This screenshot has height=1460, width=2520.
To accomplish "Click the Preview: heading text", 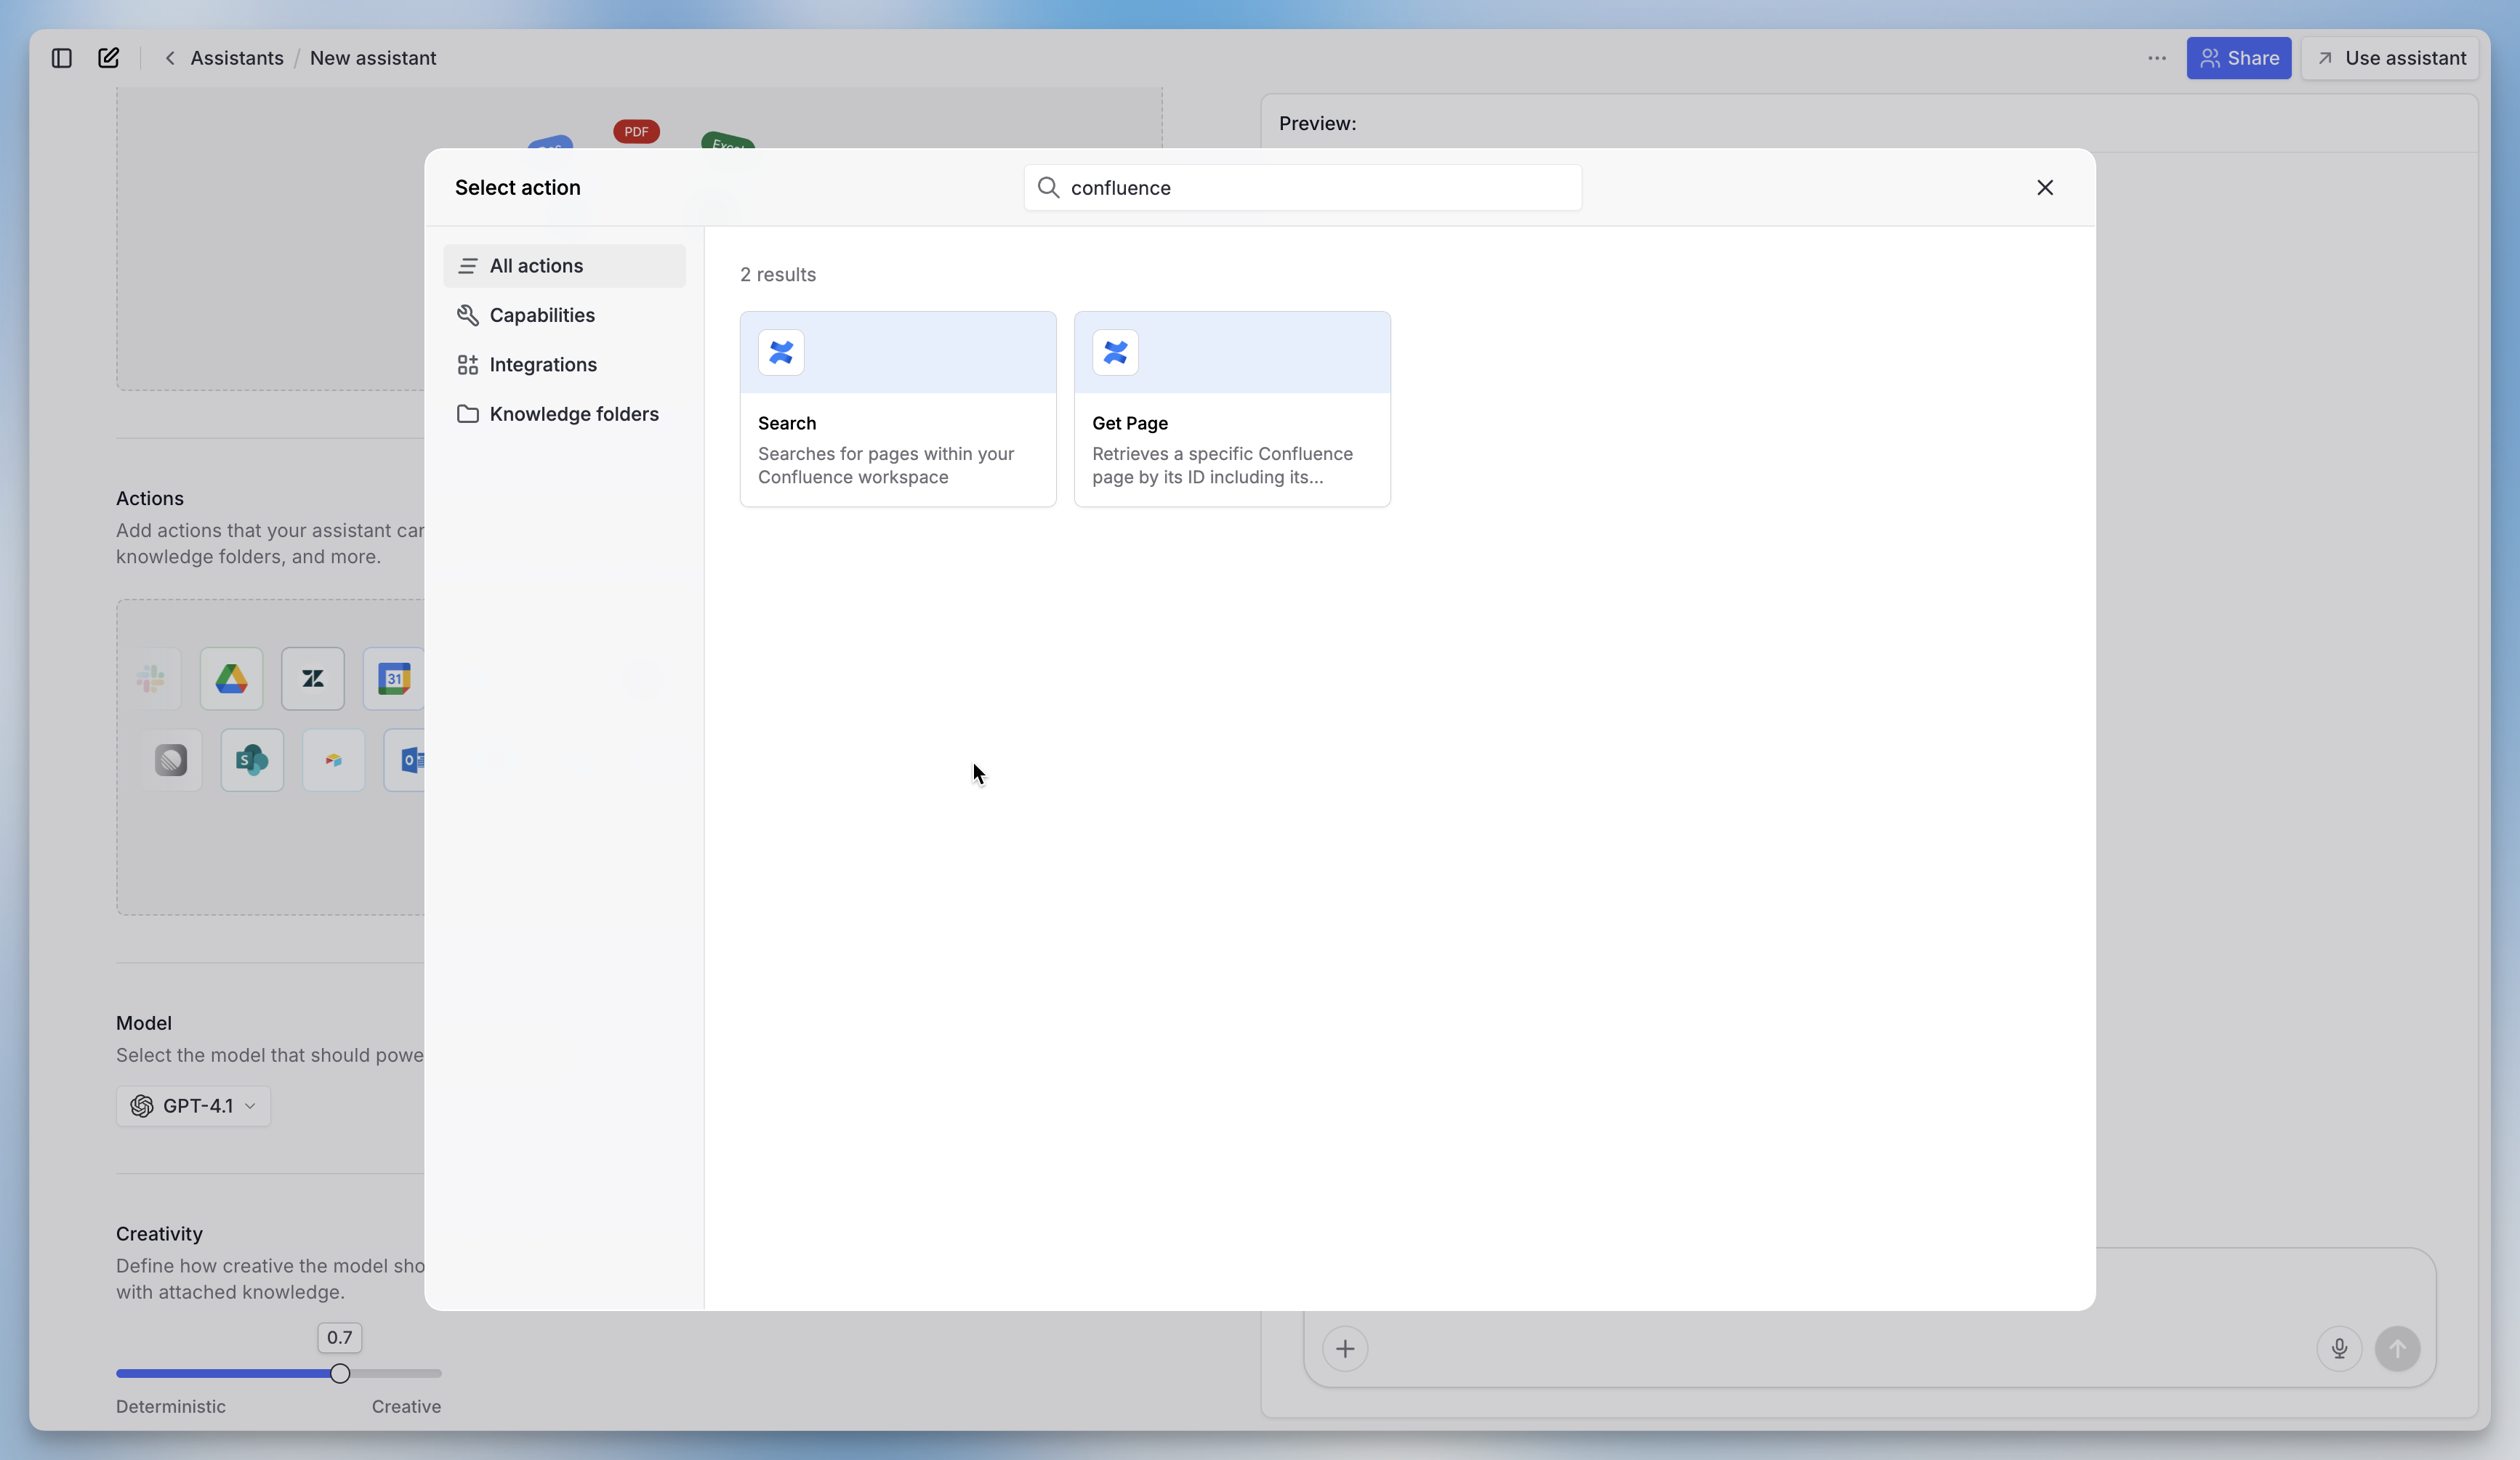I will (x=1318, y=124).
